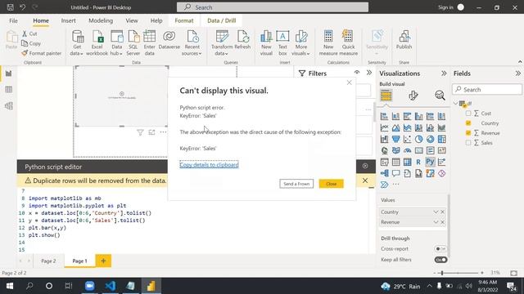The width and height of the screenshot is (524, 294).
Task: Open Dataverse connector
Action: pyautogui.click(x=169, y=40)
